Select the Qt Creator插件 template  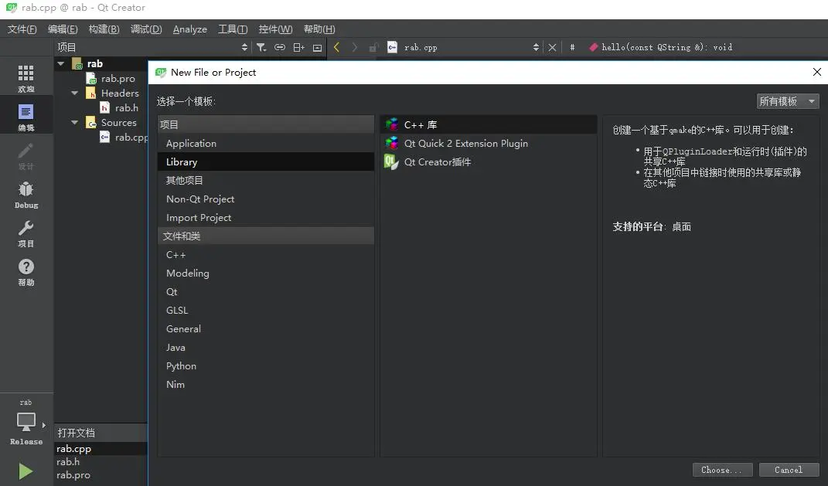point(489,161)
